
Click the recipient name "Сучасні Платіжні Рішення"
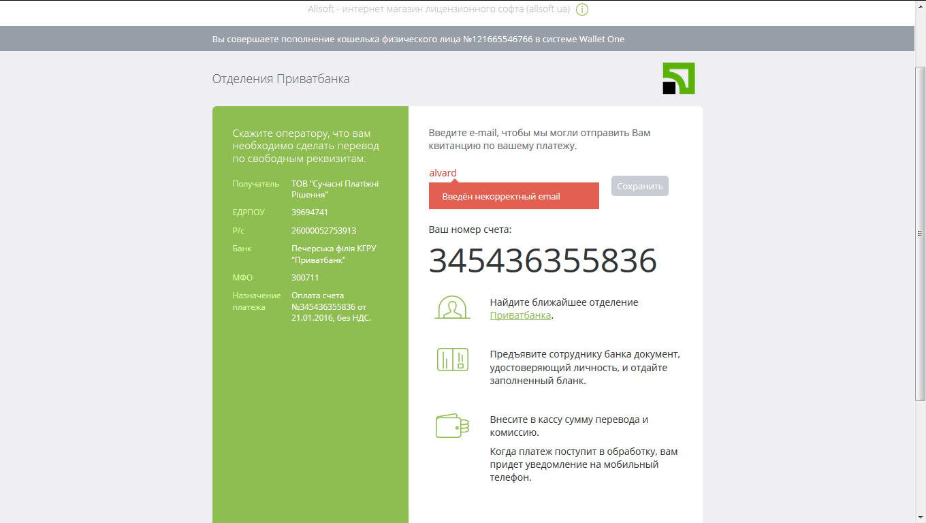point(334,189)
